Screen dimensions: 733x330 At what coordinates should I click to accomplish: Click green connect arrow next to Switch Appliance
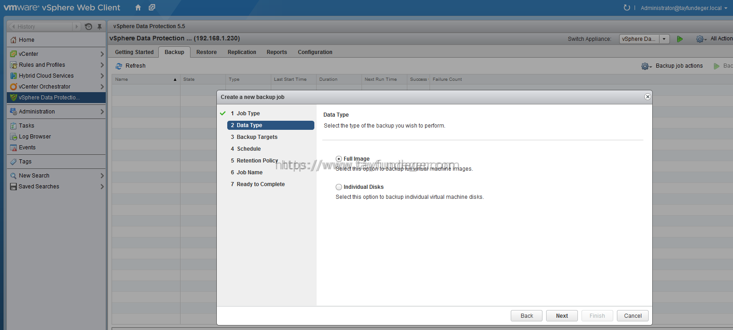click(x=679, y=39)
